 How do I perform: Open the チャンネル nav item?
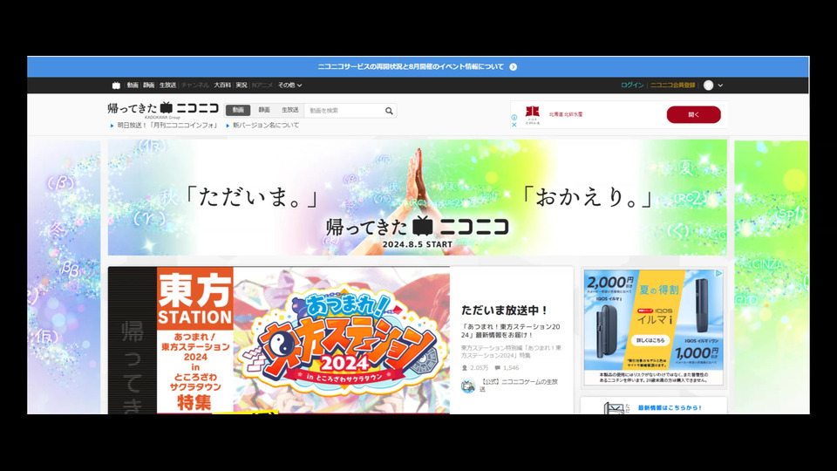click(x=194, y=85)
